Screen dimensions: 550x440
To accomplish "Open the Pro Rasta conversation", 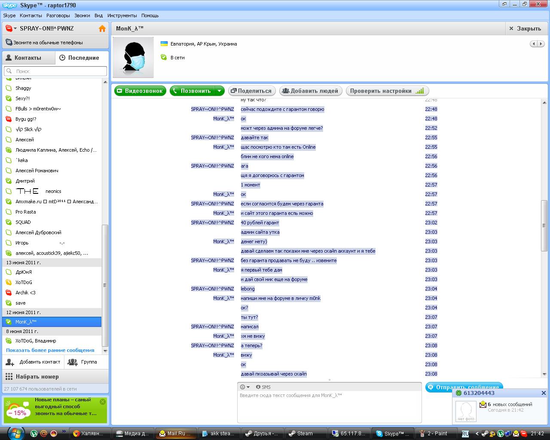I will tap(52, 212).
